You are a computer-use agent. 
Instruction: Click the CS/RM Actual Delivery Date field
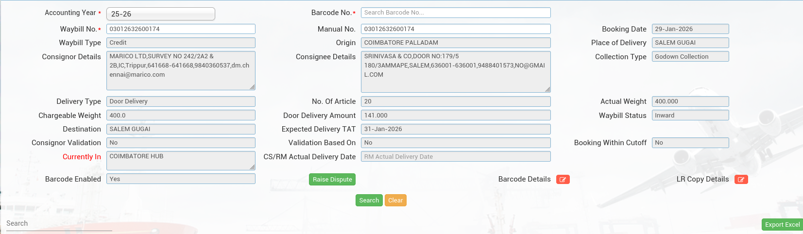[455, 156]
